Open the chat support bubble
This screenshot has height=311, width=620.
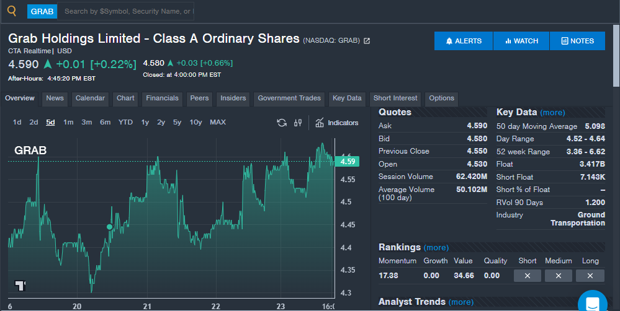point(592,304)
